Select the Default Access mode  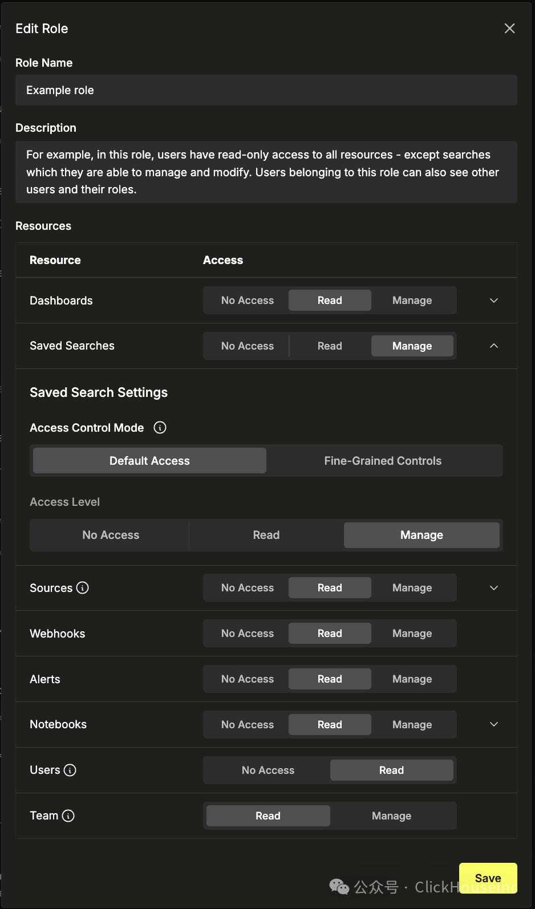tap(149, 461)
